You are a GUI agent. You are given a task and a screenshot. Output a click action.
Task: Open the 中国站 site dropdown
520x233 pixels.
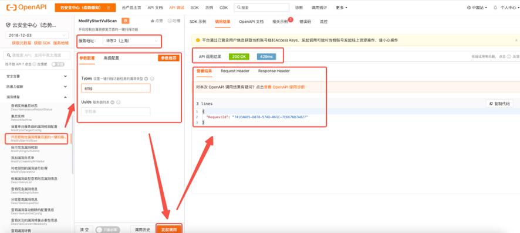(x=477, y=7)
